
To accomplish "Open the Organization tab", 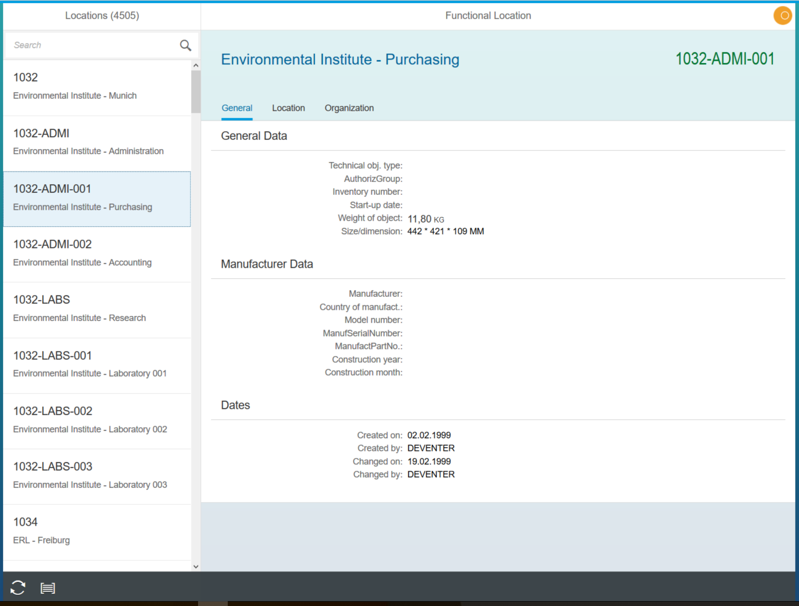I will [x=349, y=108].
